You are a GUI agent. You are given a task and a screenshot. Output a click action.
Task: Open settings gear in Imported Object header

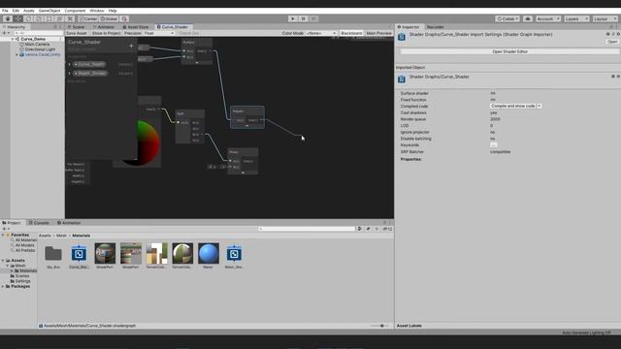pyautogui.click(x=618, y=76)
